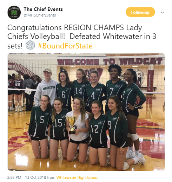
Task: Click the vertical Wildcats post pad
Action: pos(150,81)
